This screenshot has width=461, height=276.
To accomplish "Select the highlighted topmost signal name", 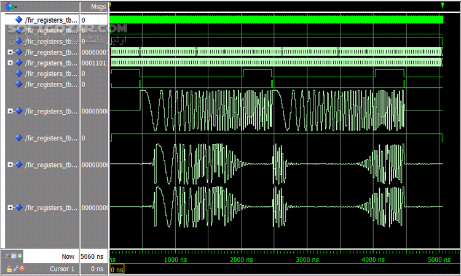I will tap(52, 20).
